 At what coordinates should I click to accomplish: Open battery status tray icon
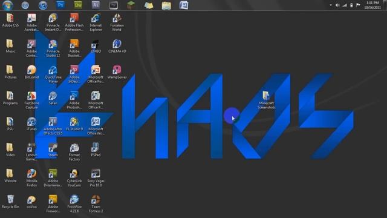tap(351, 5)
